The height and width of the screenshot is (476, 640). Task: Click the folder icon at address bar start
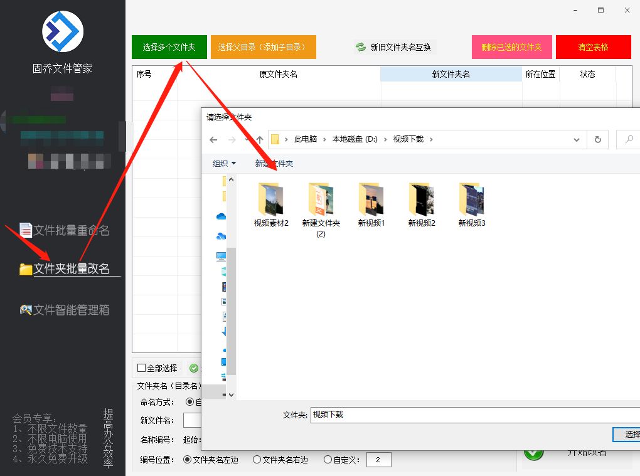coord(275,139)
